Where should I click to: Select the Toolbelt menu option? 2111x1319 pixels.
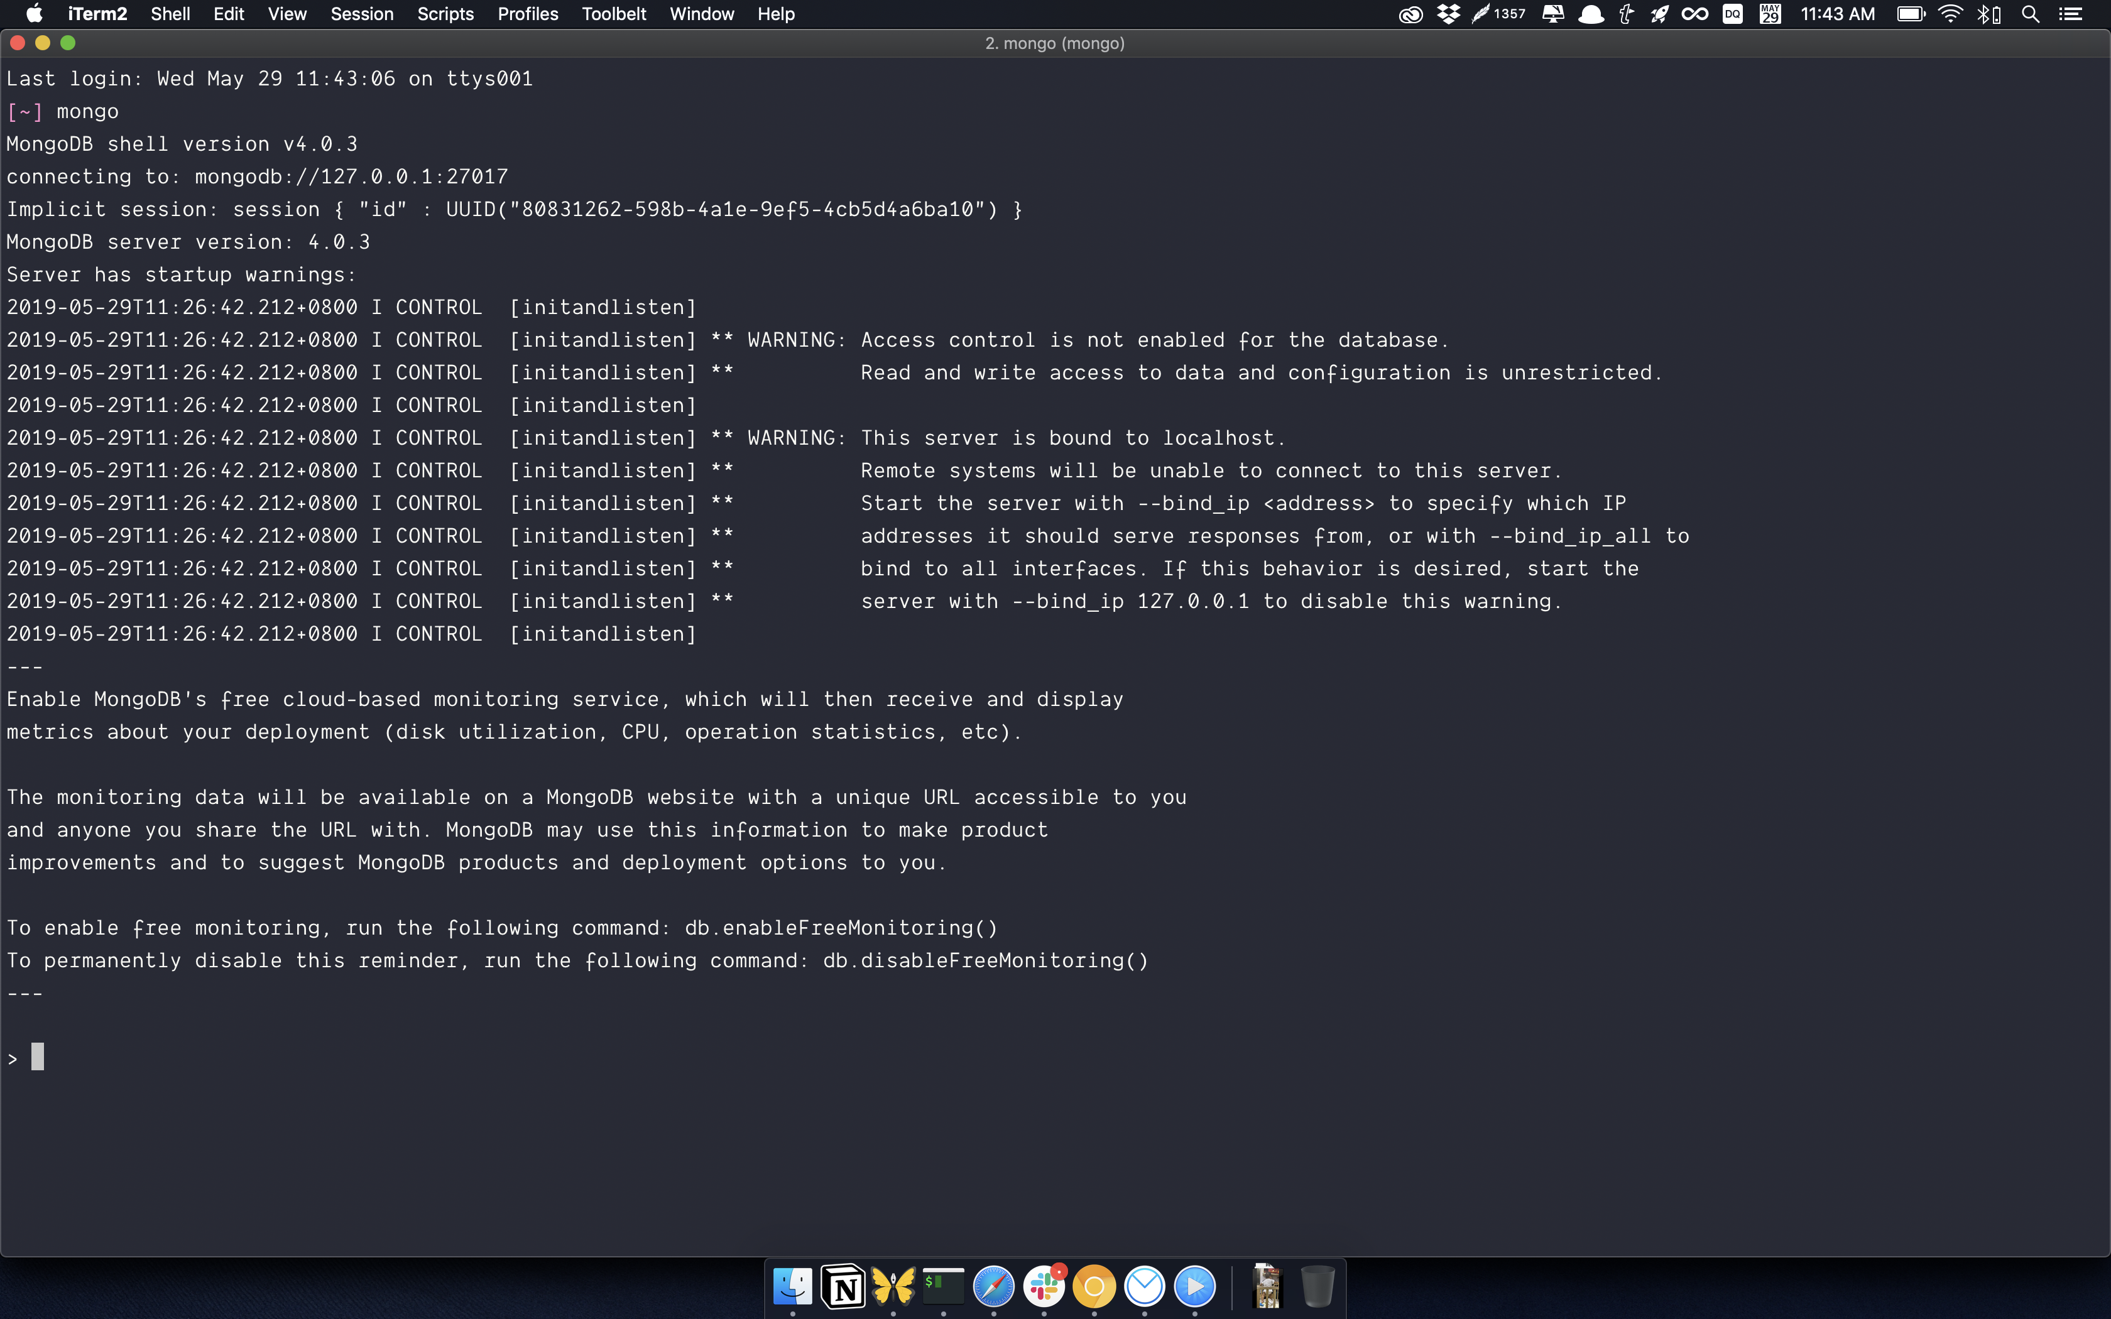point(614,14)
